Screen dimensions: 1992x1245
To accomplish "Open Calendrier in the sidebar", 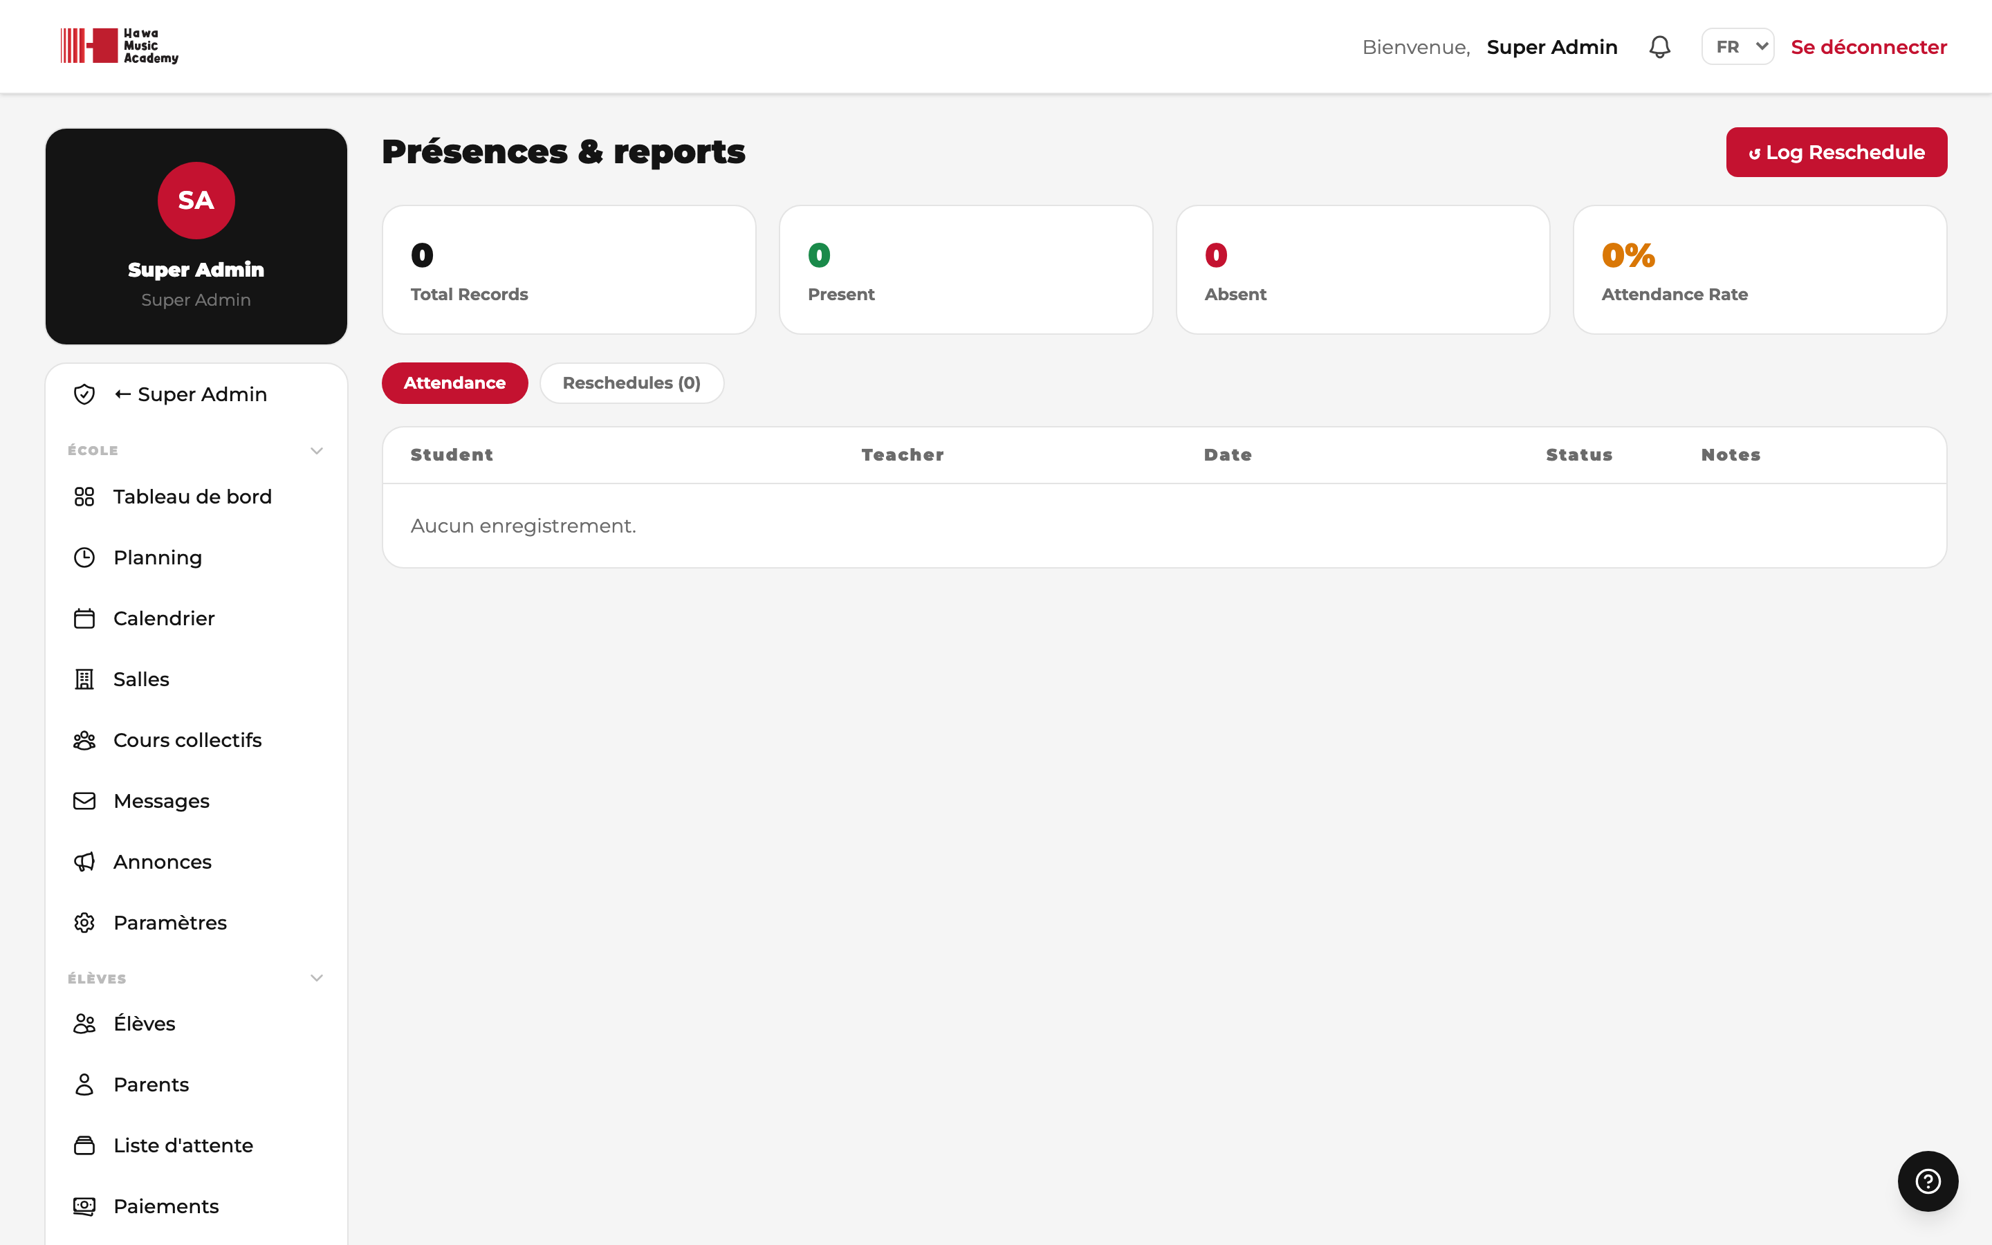I will pyautogui.click(x=196, y=618).
